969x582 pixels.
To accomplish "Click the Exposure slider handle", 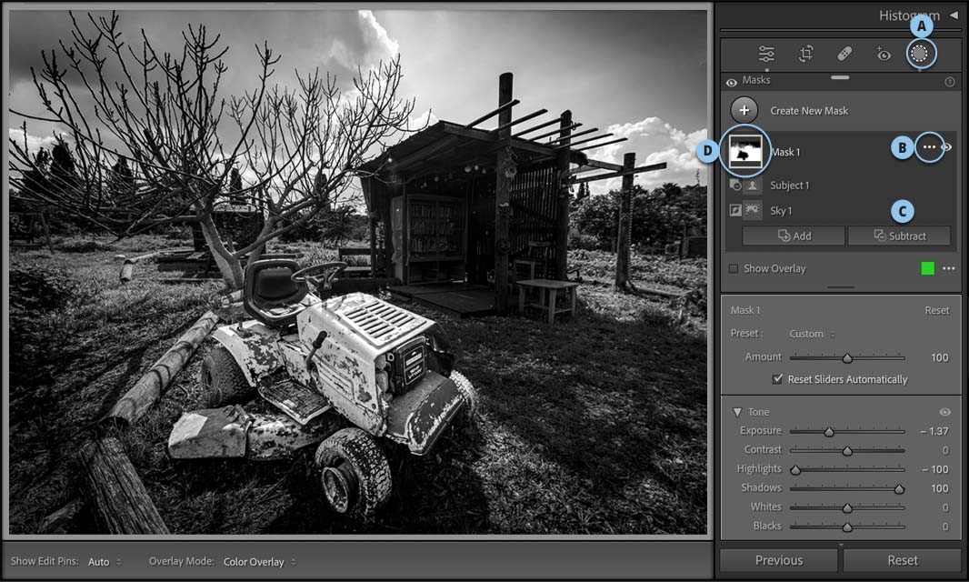I will [829, 432].
